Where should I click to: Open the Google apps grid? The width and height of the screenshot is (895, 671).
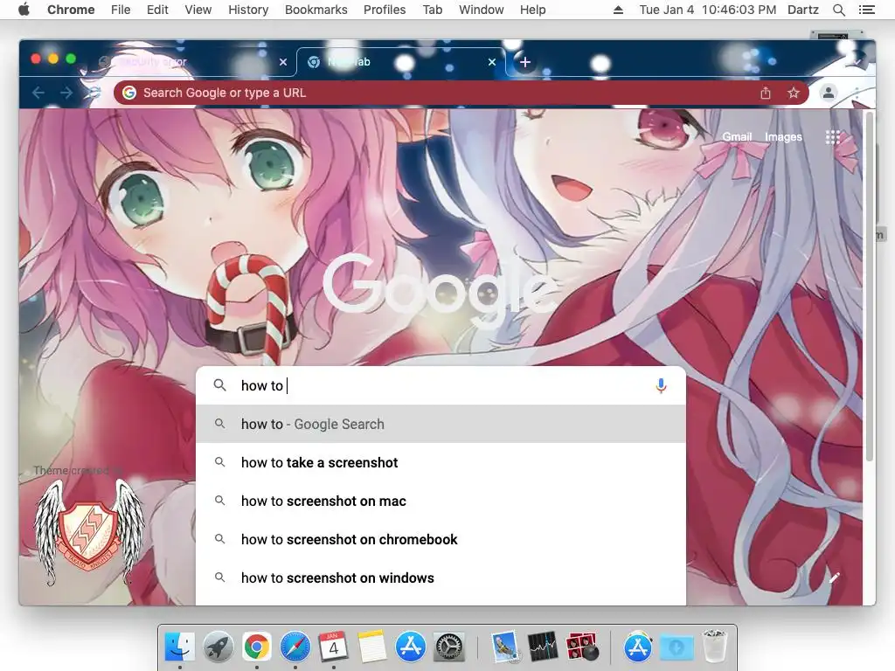(x=832, y=137)
